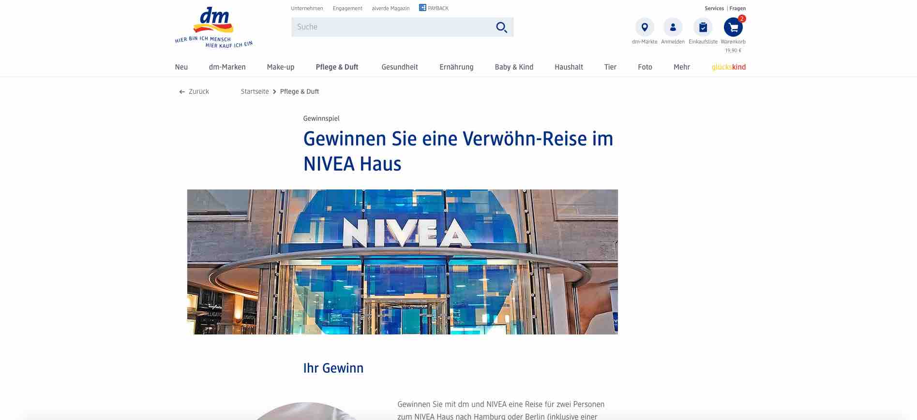The width and height of the screenshot is (917, 420).
Task: Click the red cart badge showing 2
Action: pos(742,19)
